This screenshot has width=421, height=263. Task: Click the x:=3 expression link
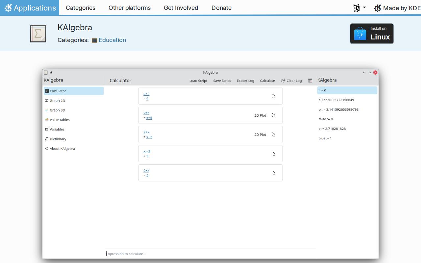pyautogui.click(x=147, y=151)
